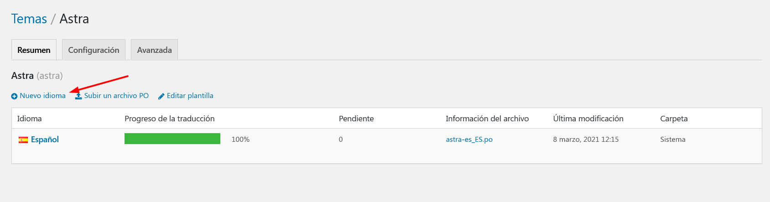Click the plus icon beside Nuevo idioma
770x202 pixels.
[14, 96]
